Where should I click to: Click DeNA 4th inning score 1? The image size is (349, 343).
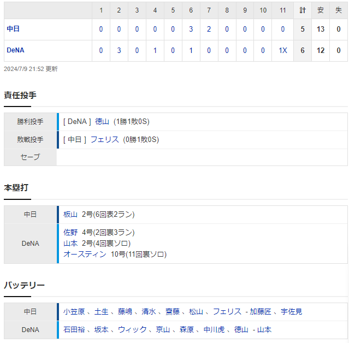155,51
